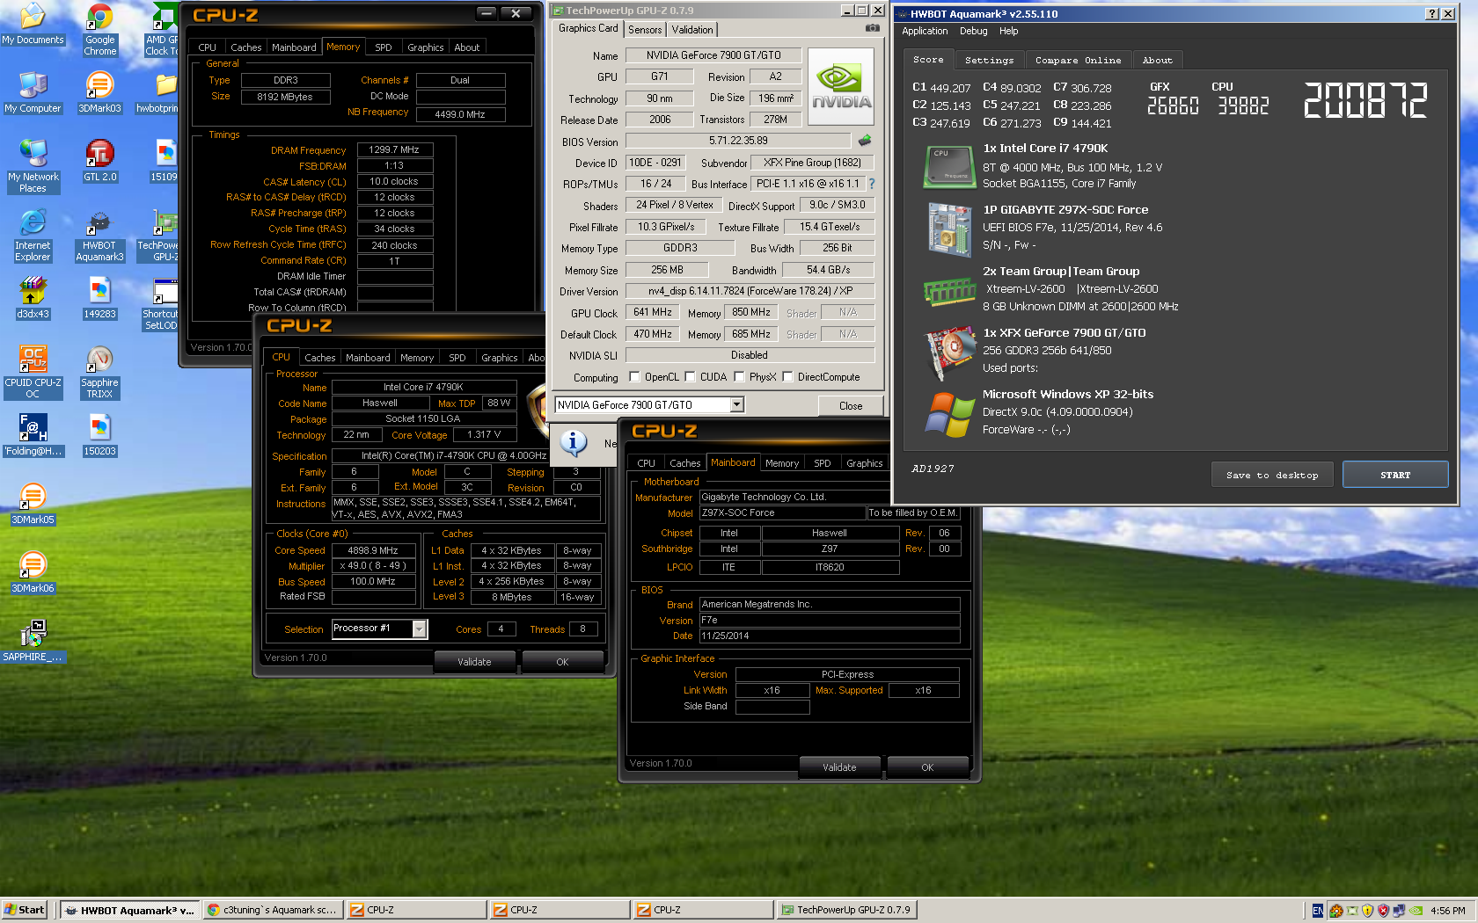The height and width of the screenshot is (923, 1478).
Task: Click BIOS save icon in GPU-Z
Action: [x=865, y=141]
